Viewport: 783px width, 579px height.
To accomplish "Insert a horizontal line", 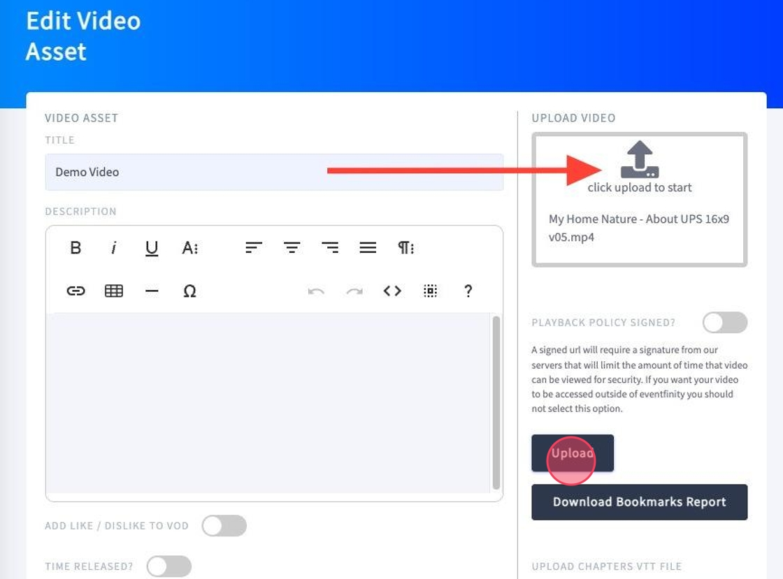I will click(152, 291).
